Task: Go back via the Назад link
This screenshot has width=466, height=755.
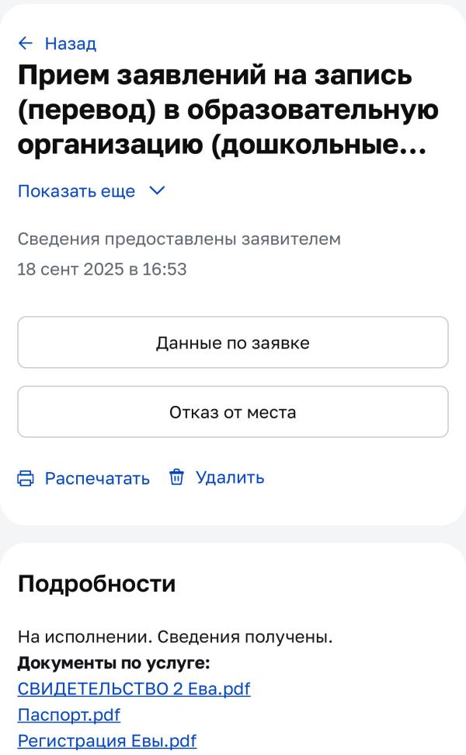Action: click(x=70, y=44)
